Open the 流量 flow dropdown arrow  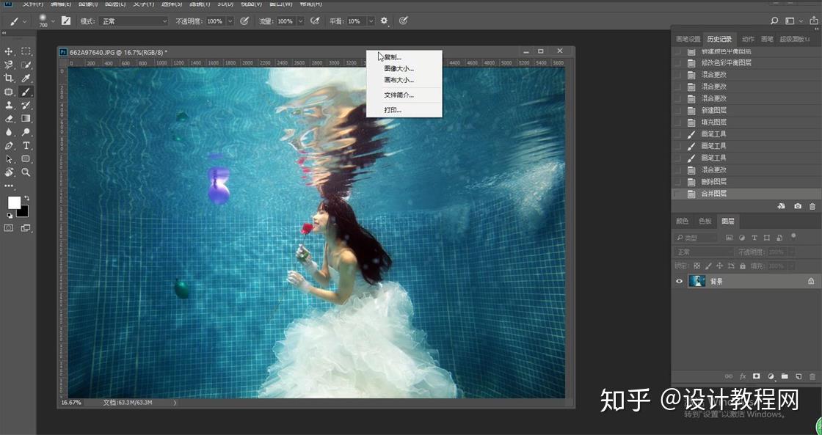coord(300,21)
